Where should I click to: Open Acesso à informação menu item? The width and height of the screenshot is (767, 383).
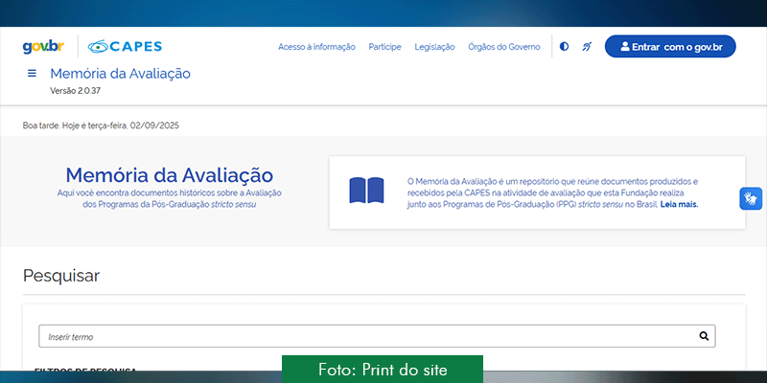316,47
